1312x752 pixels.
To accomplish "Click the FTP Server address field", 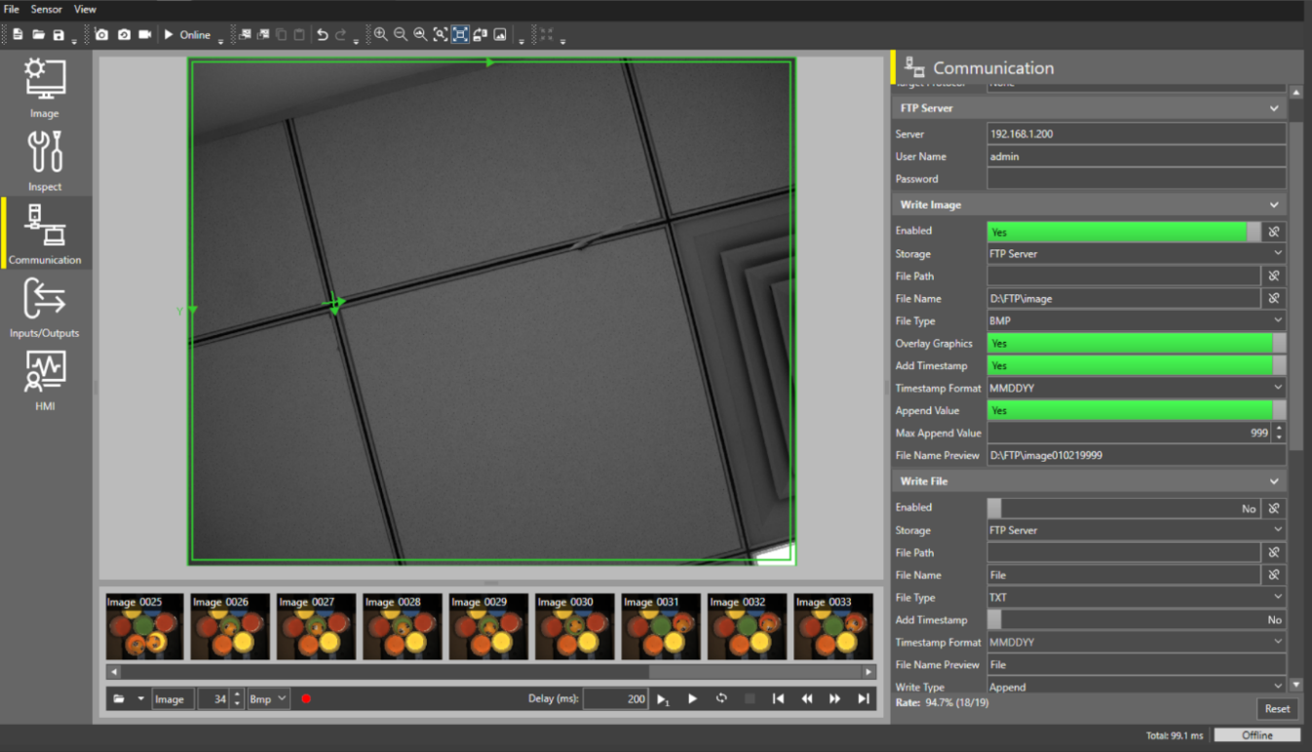I will pyautogui.click(x=1137, y=133).
